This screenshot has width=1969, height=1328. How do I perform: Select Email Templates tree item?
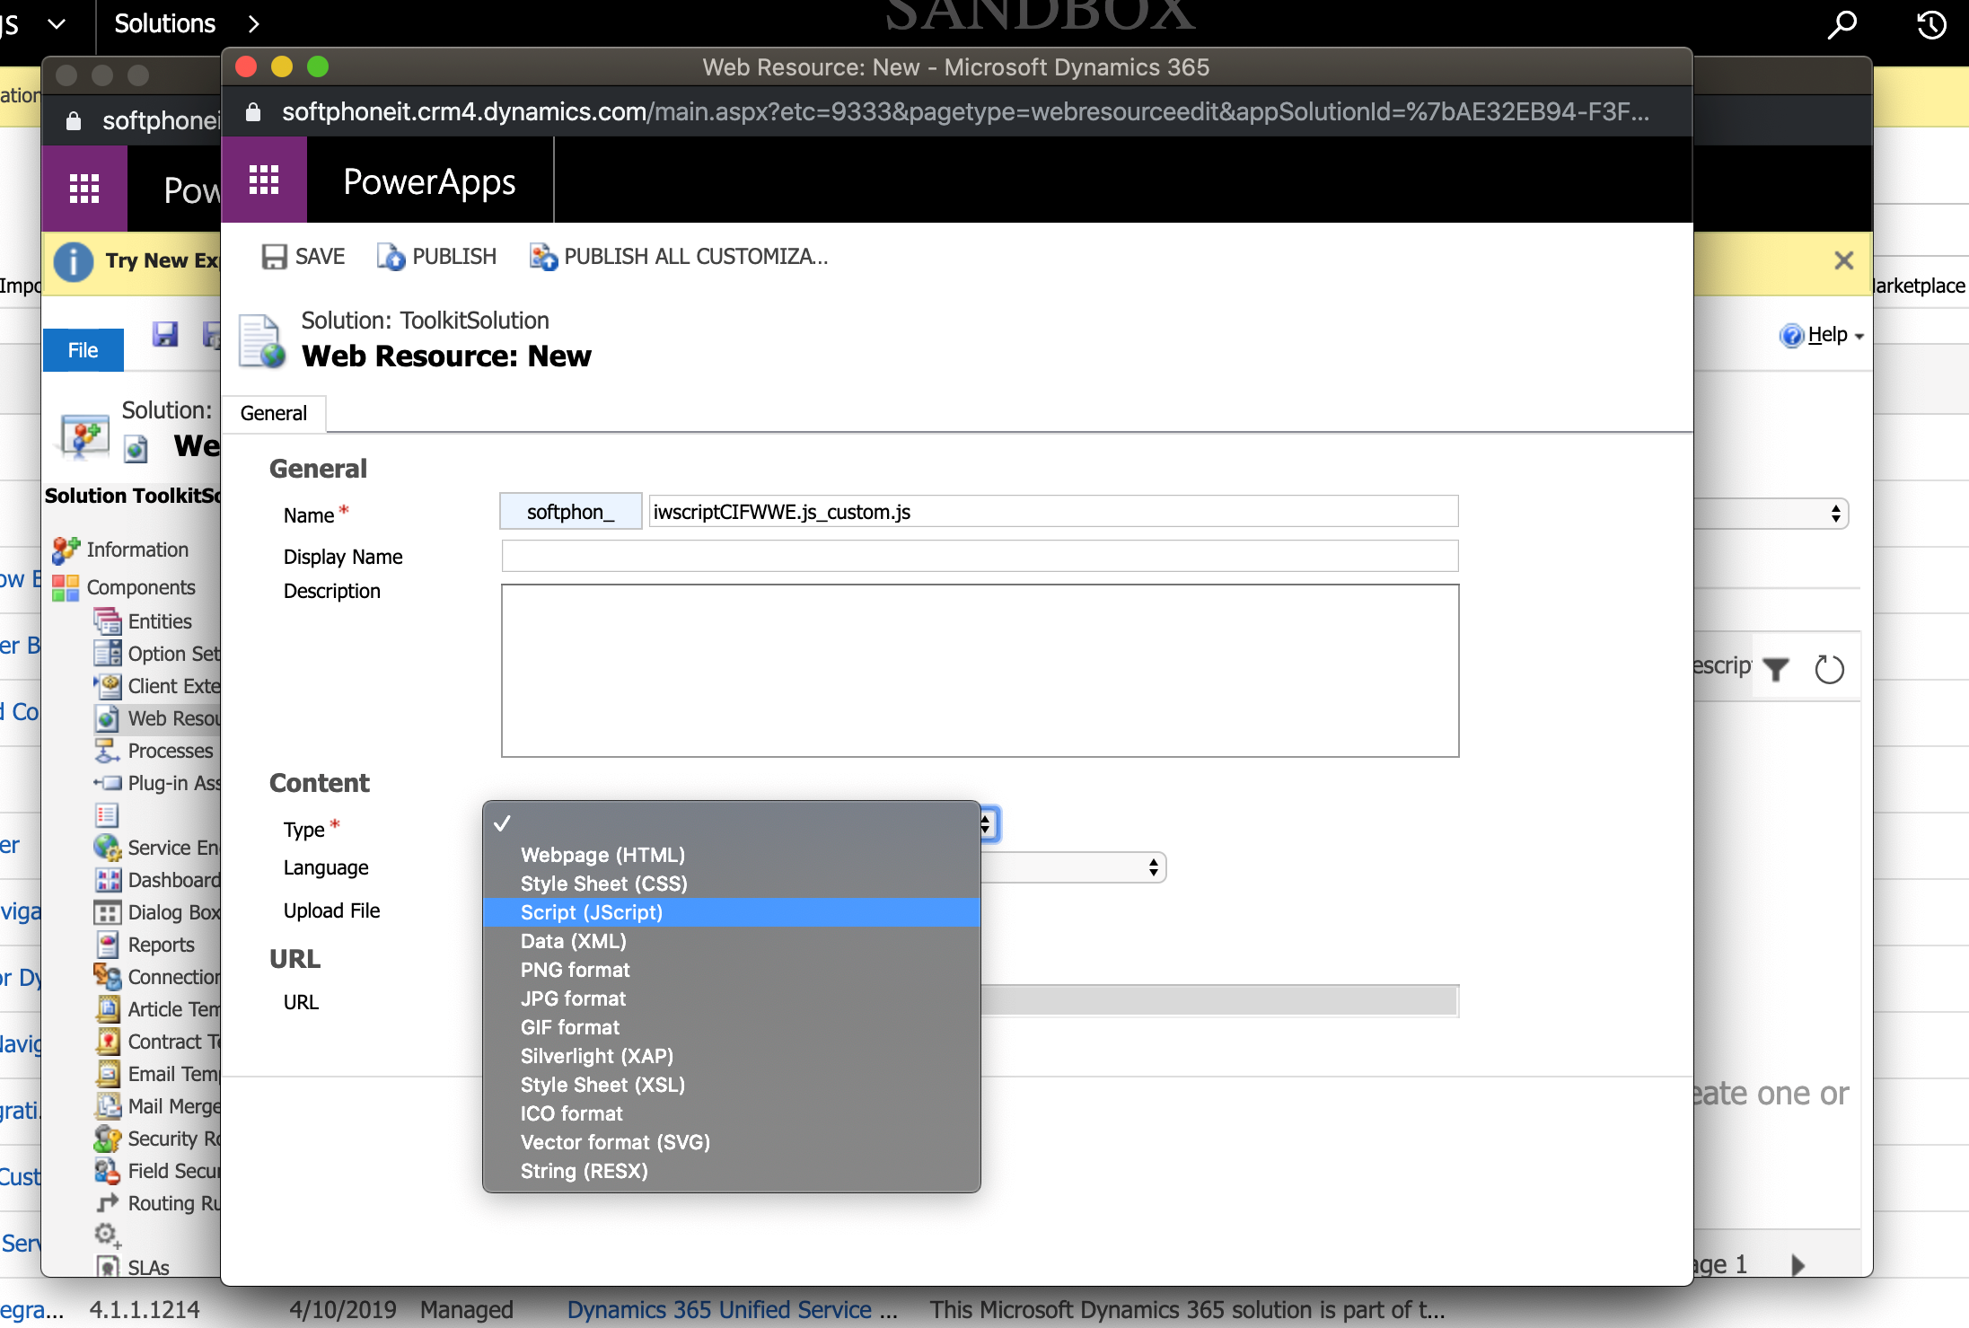pos(157,1074)
